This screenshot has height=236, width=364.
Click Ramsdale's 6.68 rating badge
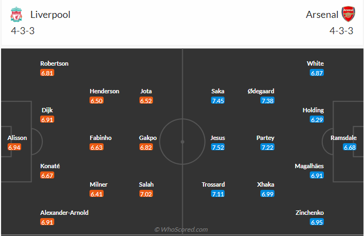point(350,147)
